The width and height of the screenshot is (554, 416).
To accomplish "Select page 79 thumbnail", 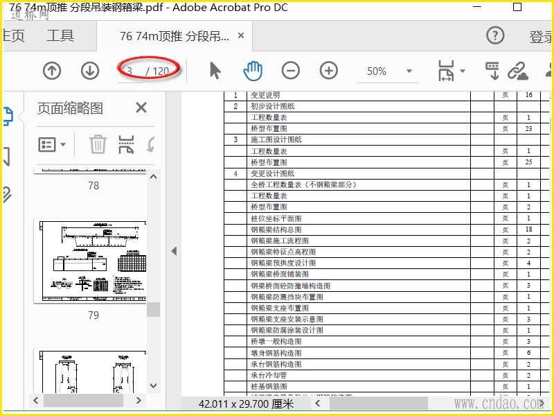I will click(x=91, y=261).
